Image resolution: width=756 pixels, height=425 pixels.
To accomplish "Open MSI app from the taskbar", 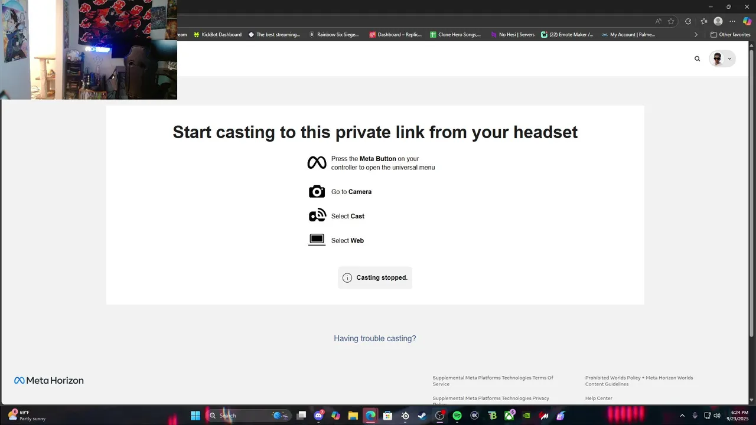I will [x=544, y=416].
